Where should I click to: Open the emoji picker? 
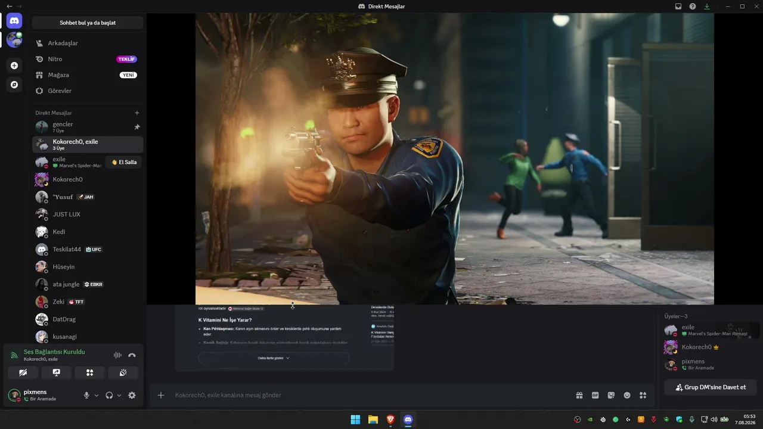pos(627,395)
